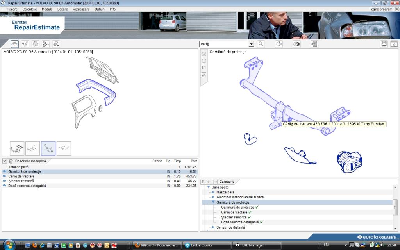
Task: Expand the Mască bară tree node
Action: click(213, 192)
